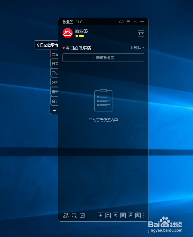Open the 百 shortcut icon
The height and width of the screenshot is (237, 193).
pyautogui.click(x=123, y=215)
